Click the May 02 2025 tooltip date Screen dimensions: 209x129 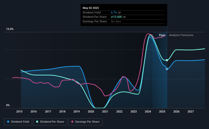pos(91,8)
